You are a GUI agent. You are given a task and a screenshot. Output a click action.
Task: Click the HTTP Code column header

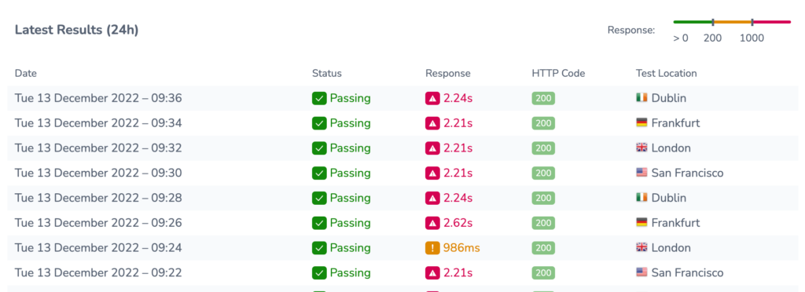pos(558,73)
